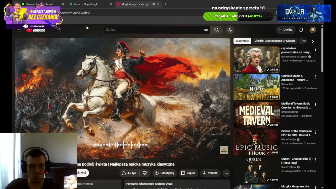Screen dimensions: 336x189
Task: Select the Wszystkie chip
Action: pyautogui.click(x=242, y=41)
